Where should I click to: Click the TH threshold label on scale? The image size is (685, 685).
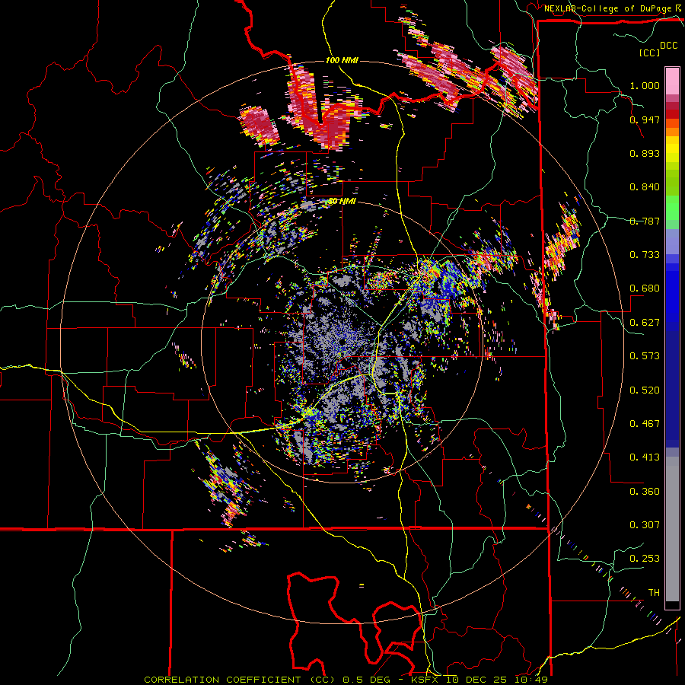tap(654, 593)
